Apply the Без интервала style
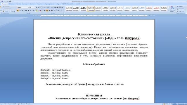The height and width of the screenshot is (105, 187). 112,9
